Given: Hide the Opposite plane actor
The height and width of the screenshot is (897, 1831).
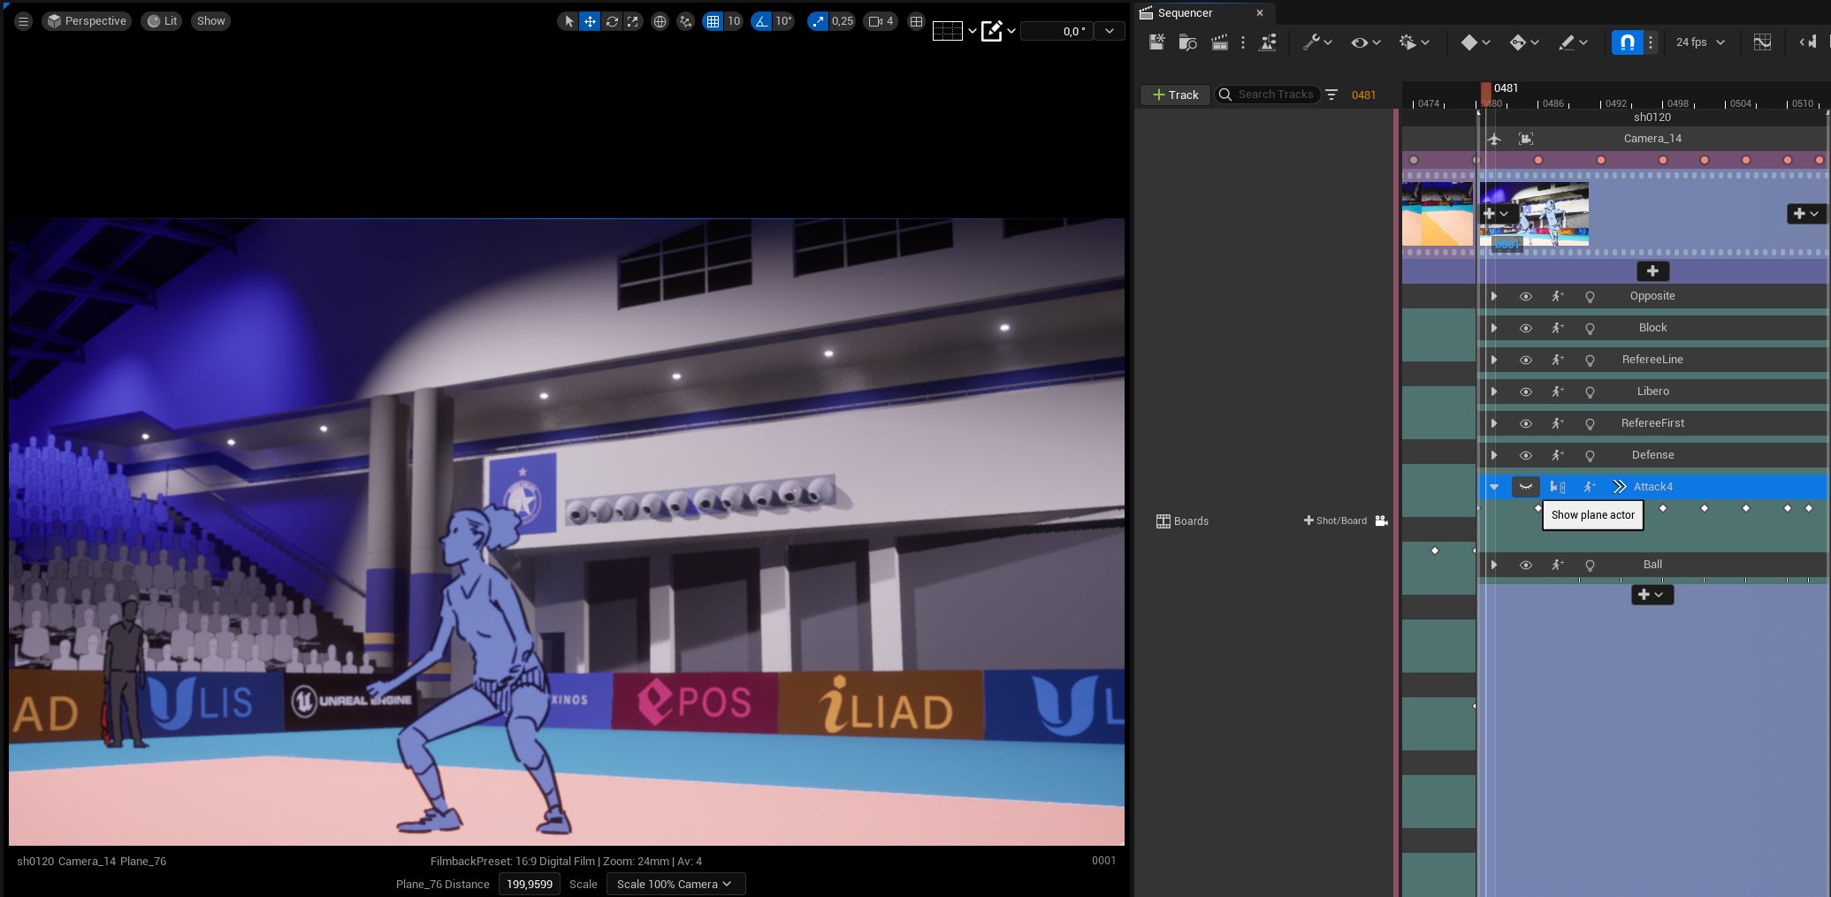Looking at the screenshot, I should pos(1526,296).
